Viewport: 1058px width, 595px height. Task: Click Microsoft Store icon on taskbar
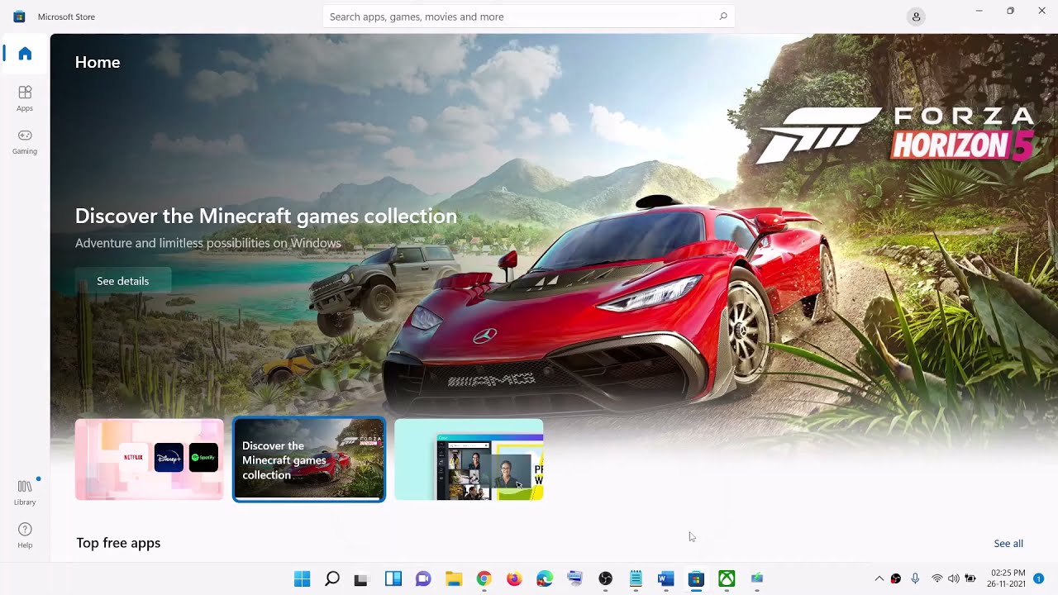click(x=696, y=579)
